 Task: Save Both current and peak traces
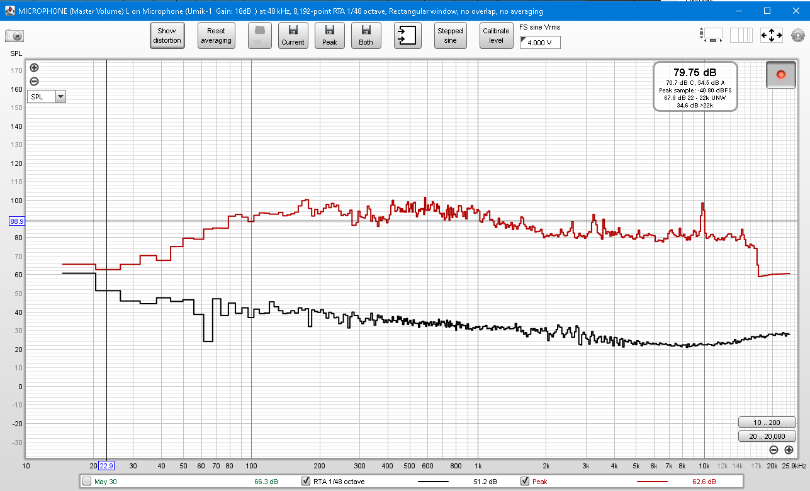click(366, 36)
